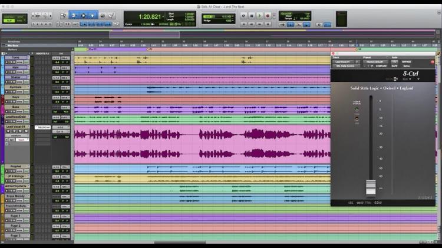Select the Zoomer tool

tap(62, 15)
